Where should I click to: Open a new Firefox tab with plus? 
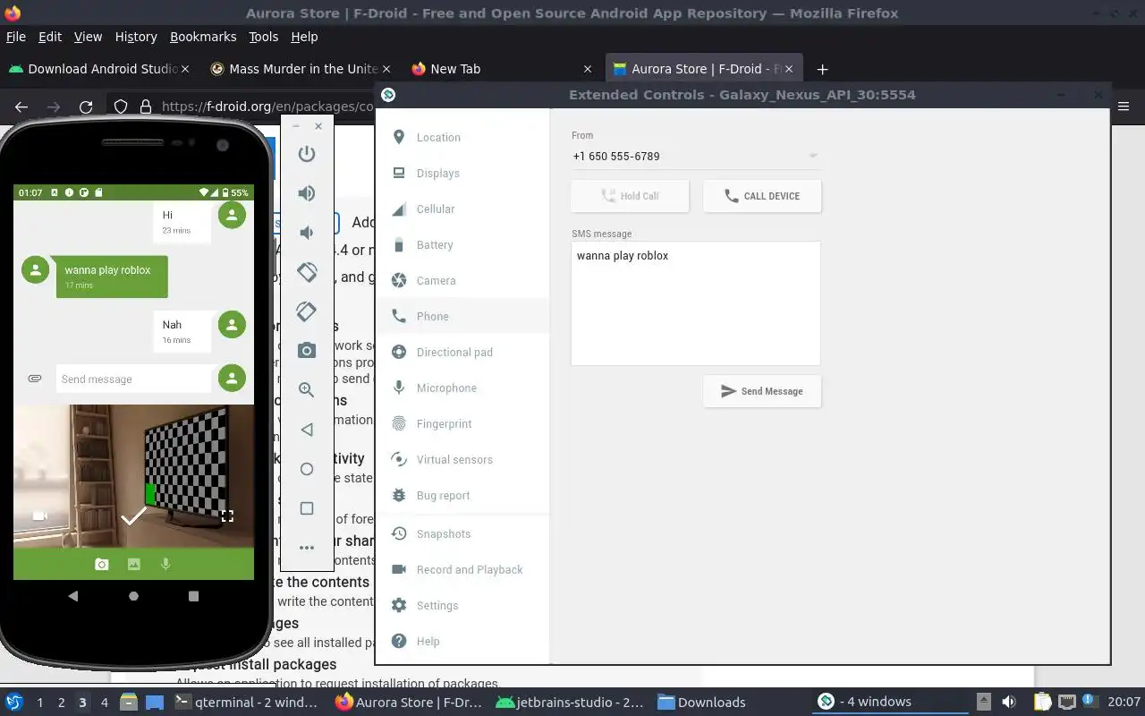pos(822,69)
